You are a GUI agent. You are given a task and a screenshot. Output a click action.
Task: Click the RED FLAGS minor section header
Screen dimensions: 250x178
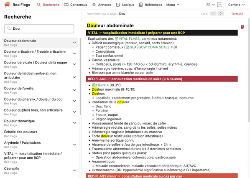(162, 176)
